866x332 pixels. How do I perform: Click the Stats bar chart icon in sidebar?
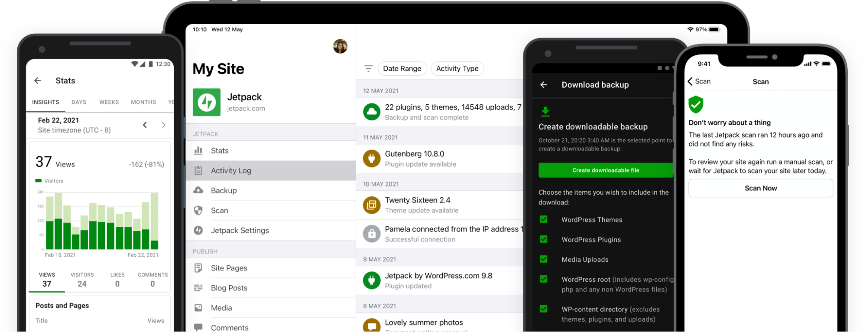[198, 151]
